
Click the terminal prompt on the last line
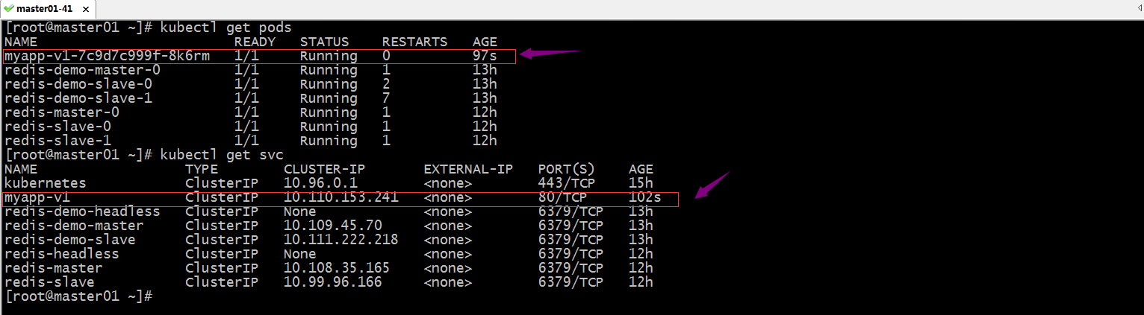[78, 296]
